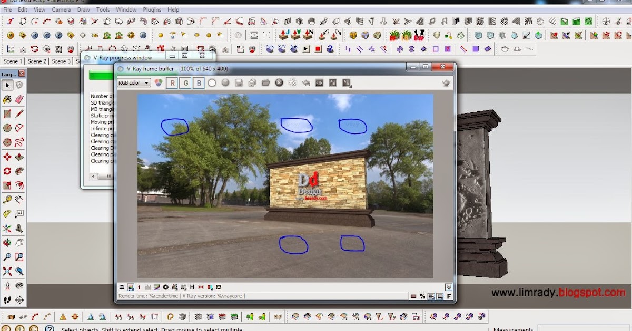Open the color corrections RGB circles icon

159,83
